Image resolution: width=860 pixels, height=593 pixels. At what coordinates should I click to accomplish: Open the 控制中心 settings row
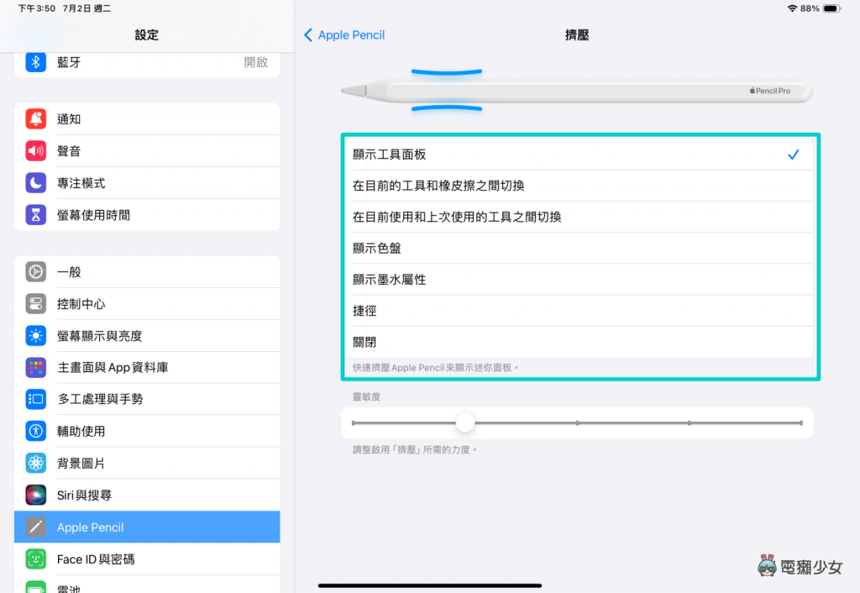coord(147,303)
